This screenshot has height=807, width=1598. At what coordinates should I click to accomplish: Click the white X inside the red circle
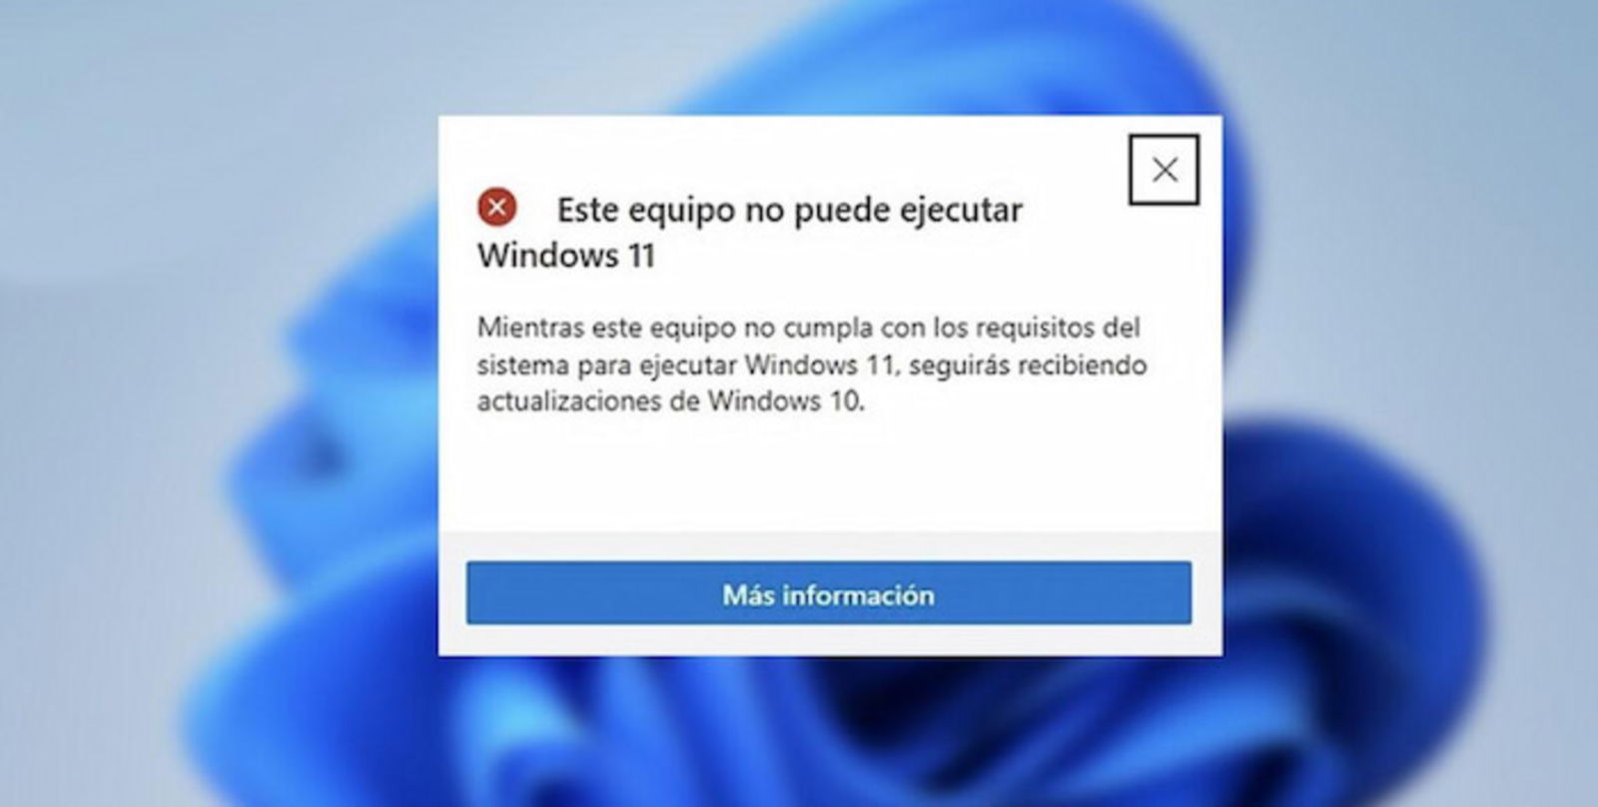click(x=496, y=208)
